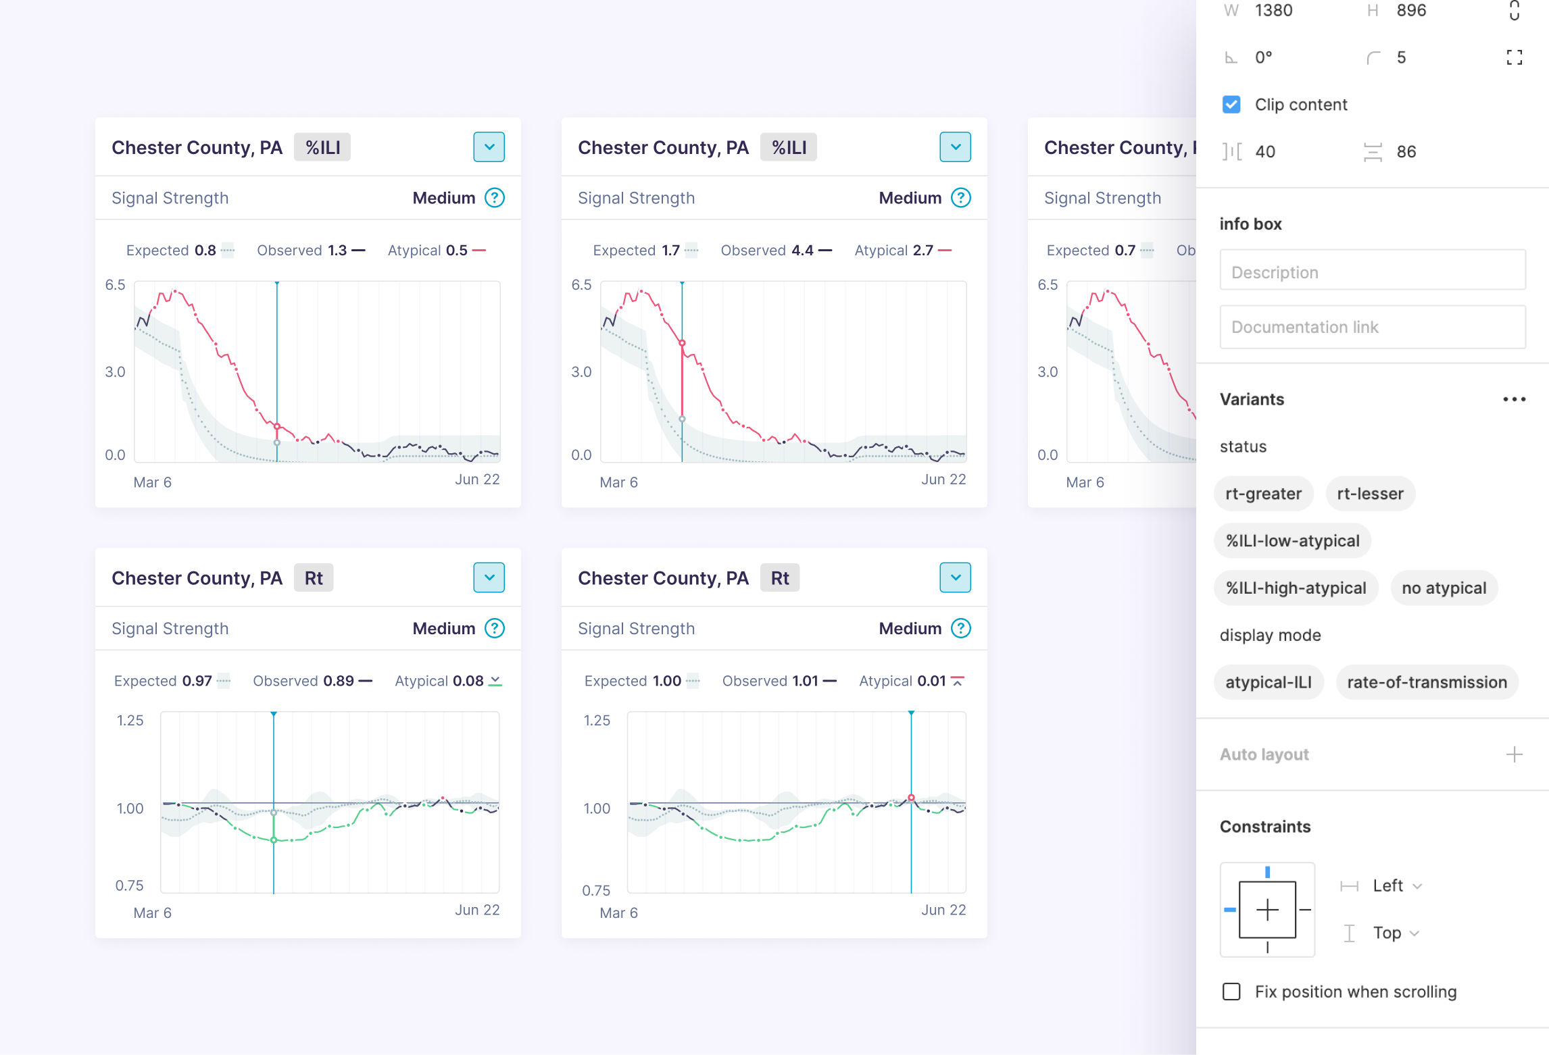1549x1055 pixels.
Task: Enable Fix position when scrolling
Action: coord(1231,992)
